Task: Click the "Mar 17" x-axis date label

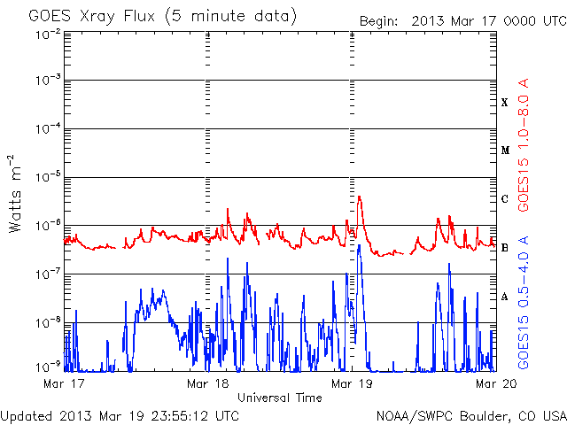Action: coord(59,384)
